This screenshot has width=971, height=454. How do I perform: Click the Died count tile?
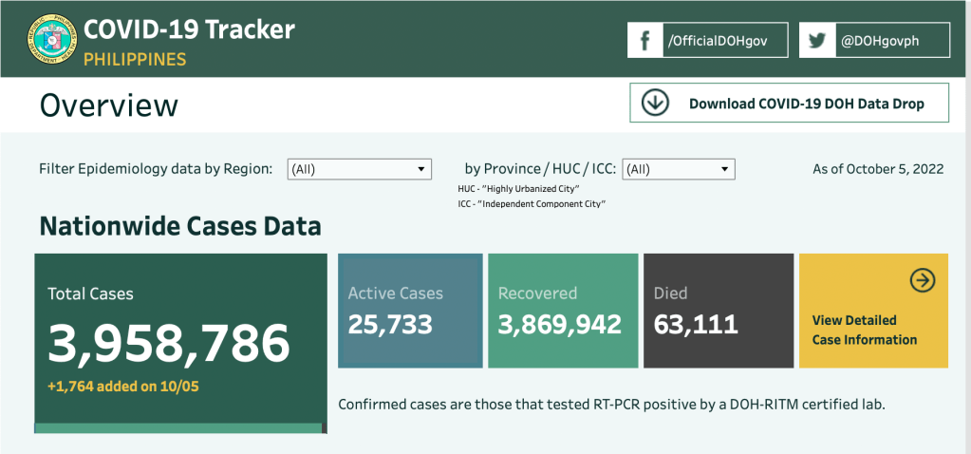[718, 311]
